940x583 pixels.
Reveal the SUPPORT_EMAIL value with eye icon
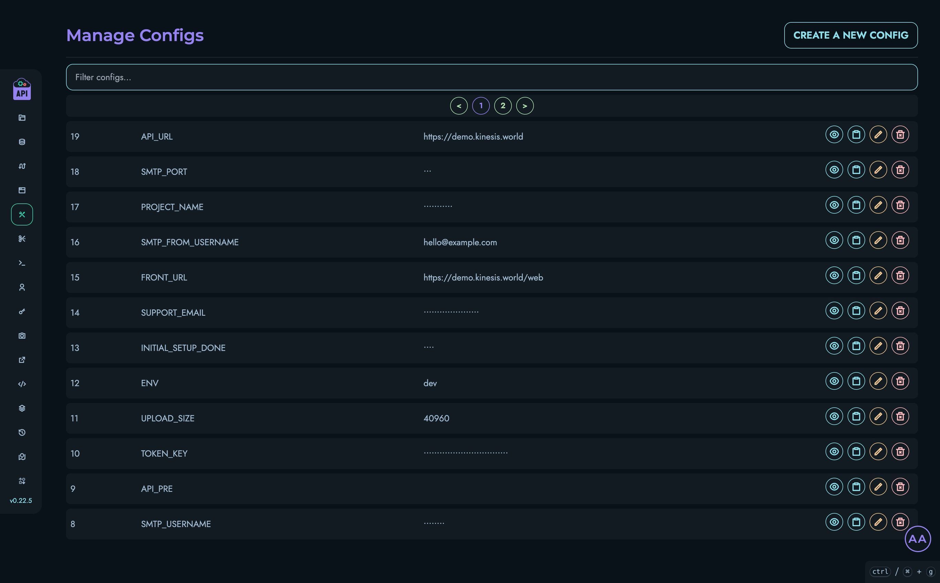(x=834, y=310)
